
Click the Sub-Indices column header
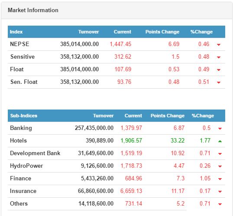pos(24,116)
